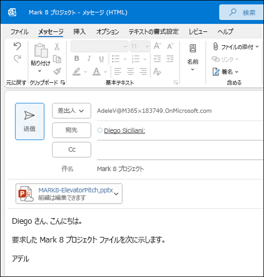Toggle Bold formatting
The height and width of the screenshot is (277, 264).
76,59
